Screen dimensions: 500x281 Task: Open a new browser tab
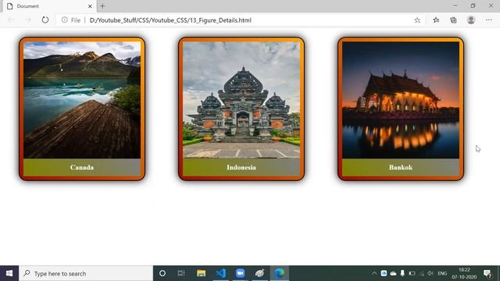[x=102, y=6]
